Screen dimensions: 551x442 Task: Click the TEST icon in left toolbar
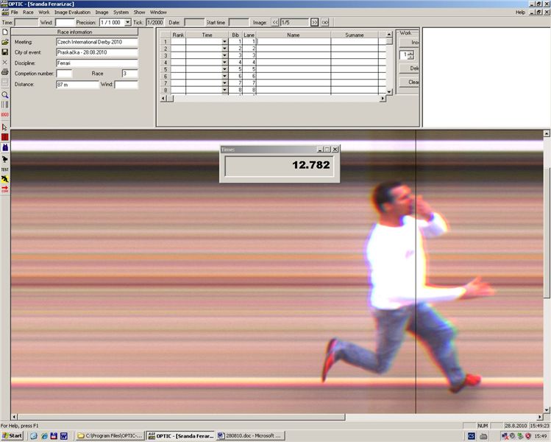(5, 169)
